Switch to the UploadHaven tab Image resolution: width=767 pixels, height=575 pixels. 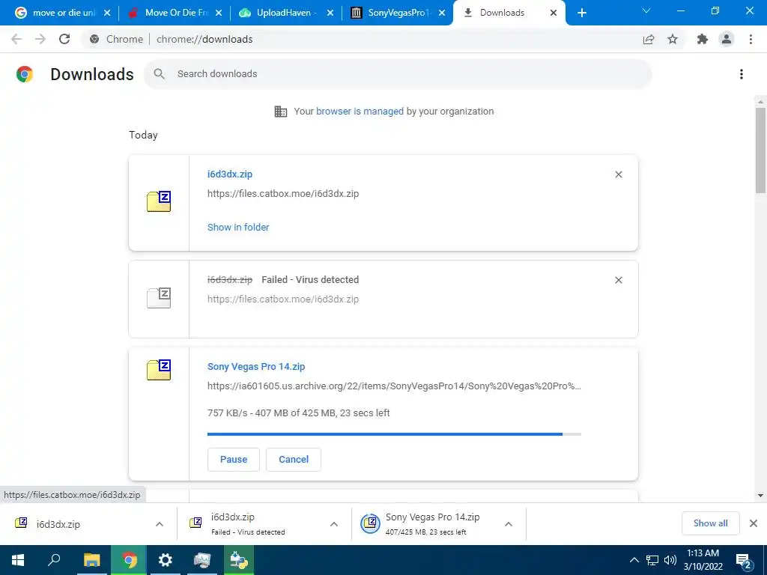(286, 13)
